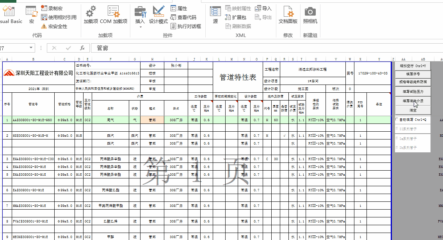The height and width of the screenshot is (240, 443).
Task: Select the 丙烯酸乙酯 cell
Action: [x=110, y=190]
